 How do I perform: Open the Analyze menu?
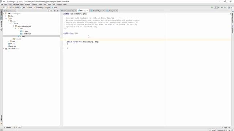(x=28, y=4)
